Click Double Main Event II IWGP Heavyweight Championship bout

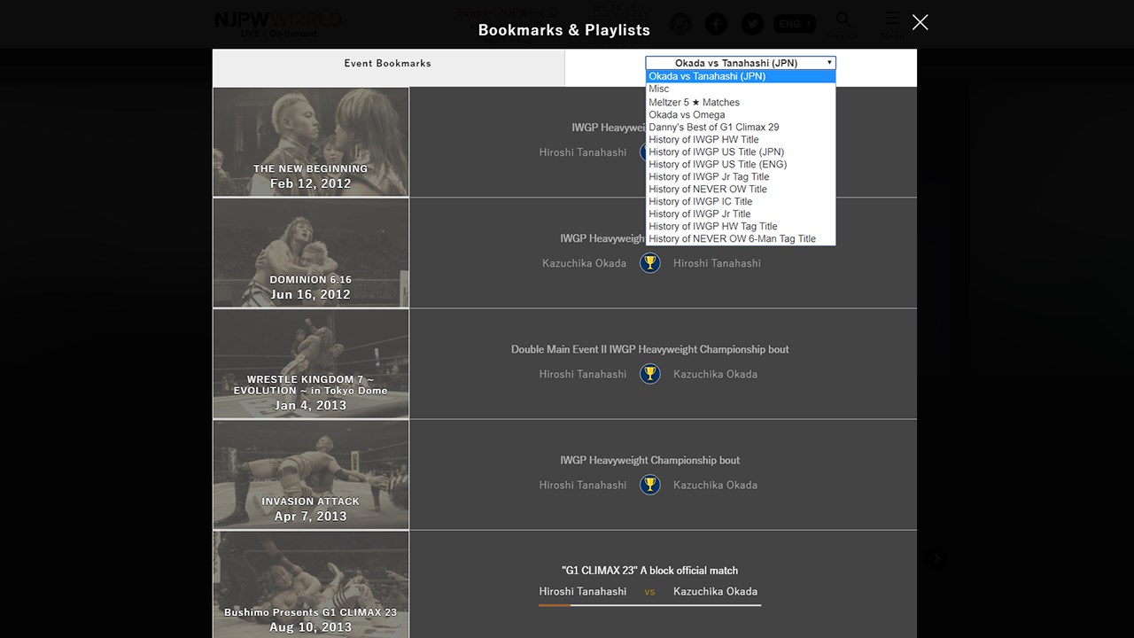tap(650, 349)
